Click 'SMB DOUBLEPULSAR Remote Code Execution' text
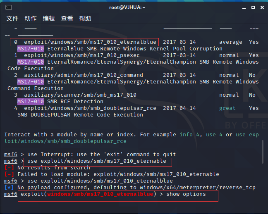Screen dimensions: 268x214 coord(80,115)
